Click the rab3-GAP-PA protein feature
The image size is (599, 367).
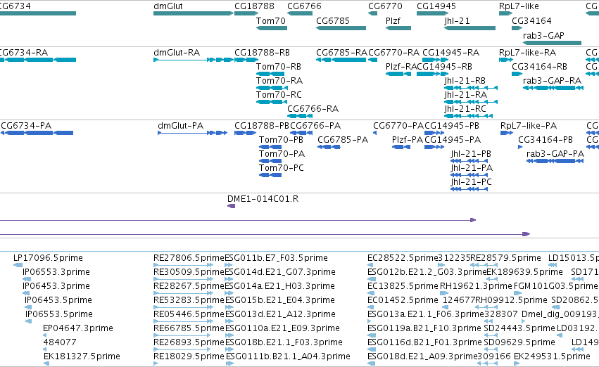tap(555, 162)
